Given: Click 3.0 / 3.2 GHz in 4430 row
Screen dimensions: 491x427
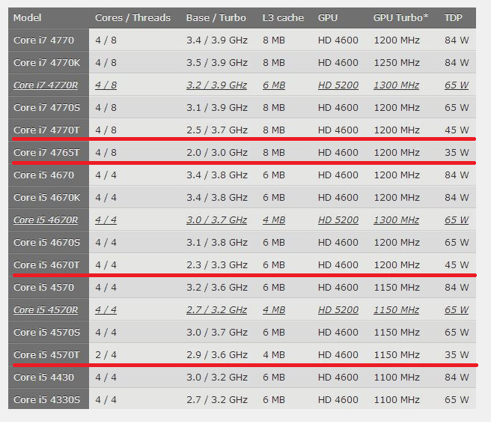Looking at the screenshot, I should [217, 377].
